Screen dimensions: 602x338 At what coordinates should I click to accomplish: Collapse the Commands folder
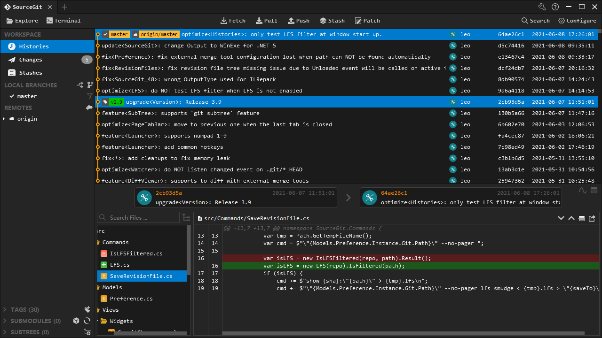tap(115, 242)
